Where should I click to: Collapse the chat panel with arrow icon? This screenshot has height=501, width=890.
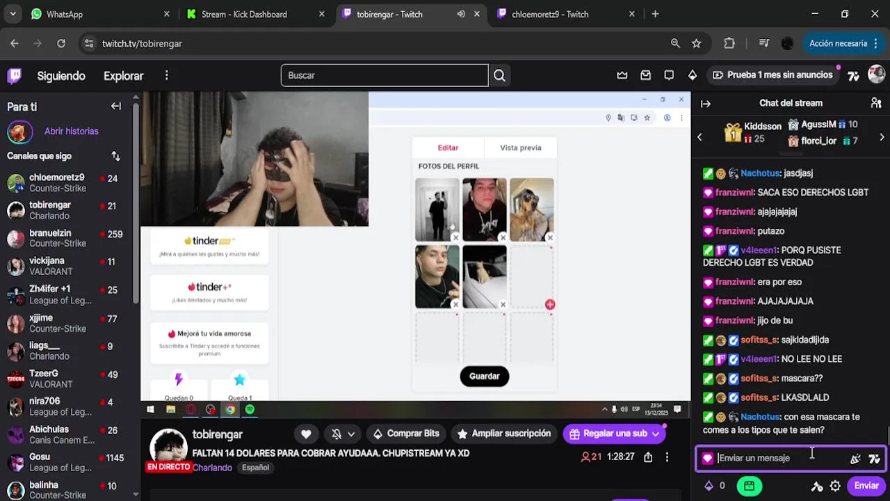pos(706,104)
